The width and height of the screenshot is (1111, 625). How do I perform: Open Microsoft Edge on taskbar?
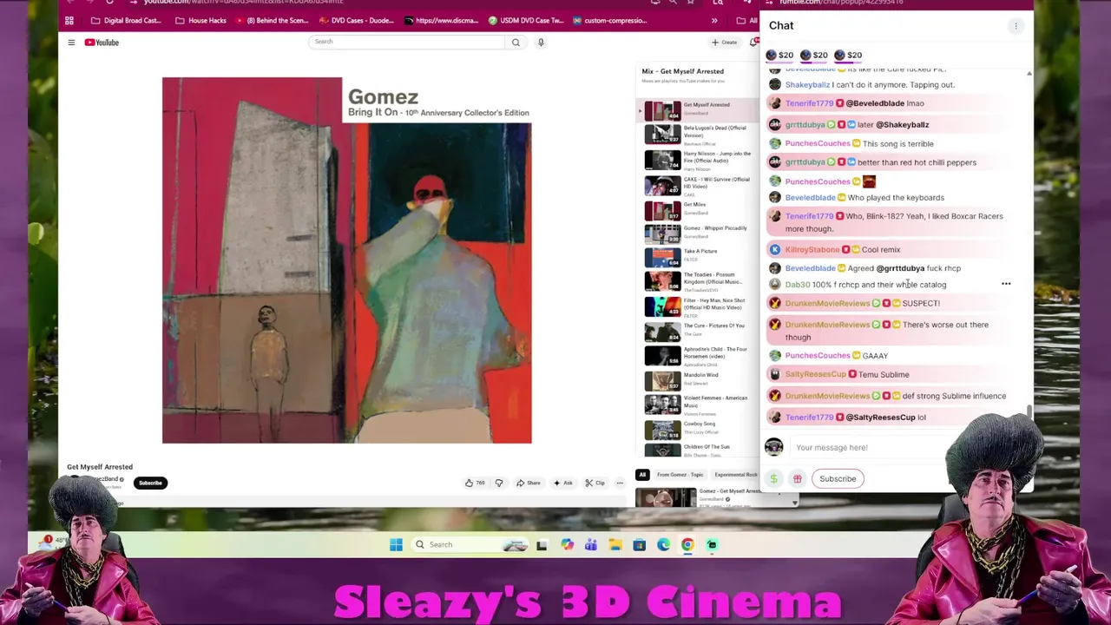(663, 544)
